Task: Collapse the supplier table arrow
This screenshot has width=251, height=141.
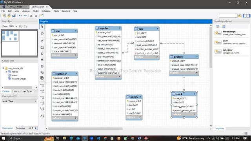Action: 119,28
